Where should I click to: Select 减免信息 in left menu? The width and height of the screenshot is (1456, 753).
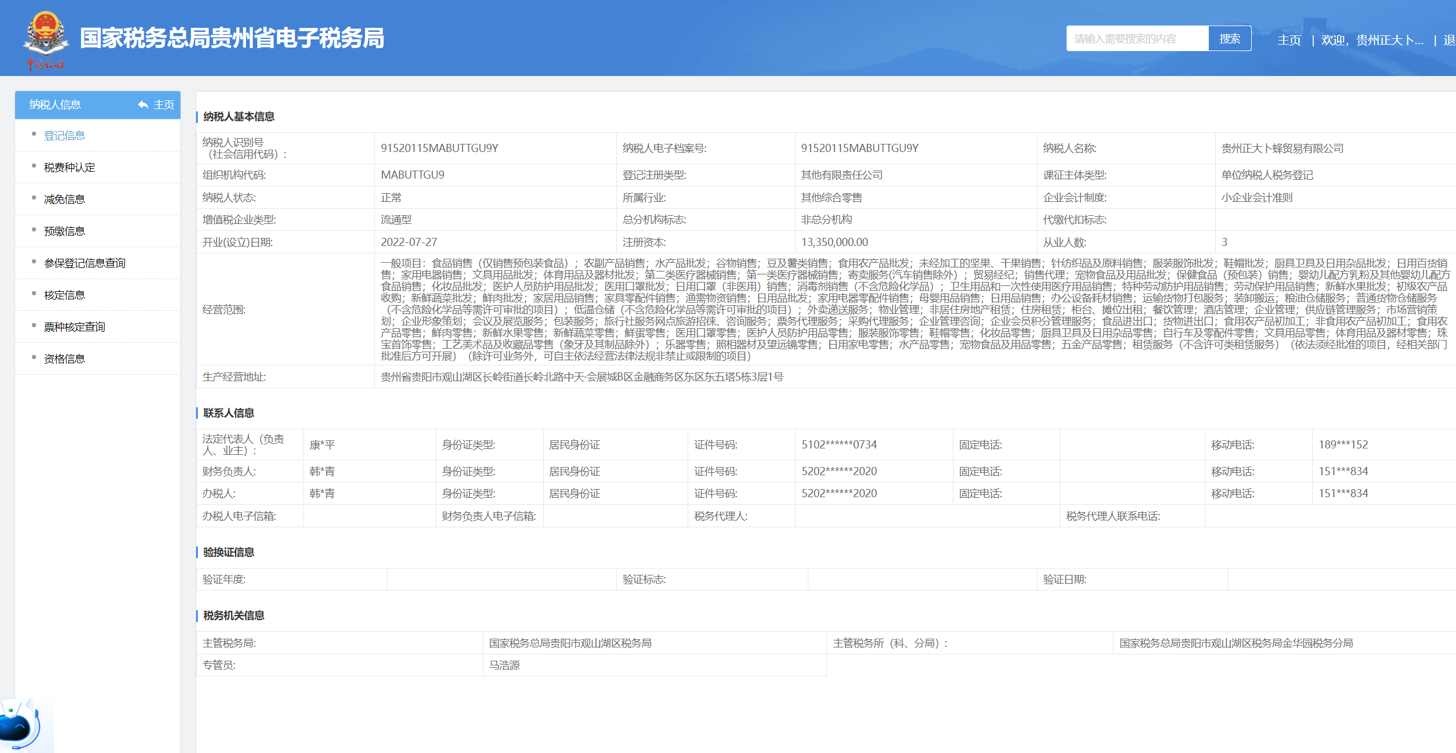click(x=64, y=199)
